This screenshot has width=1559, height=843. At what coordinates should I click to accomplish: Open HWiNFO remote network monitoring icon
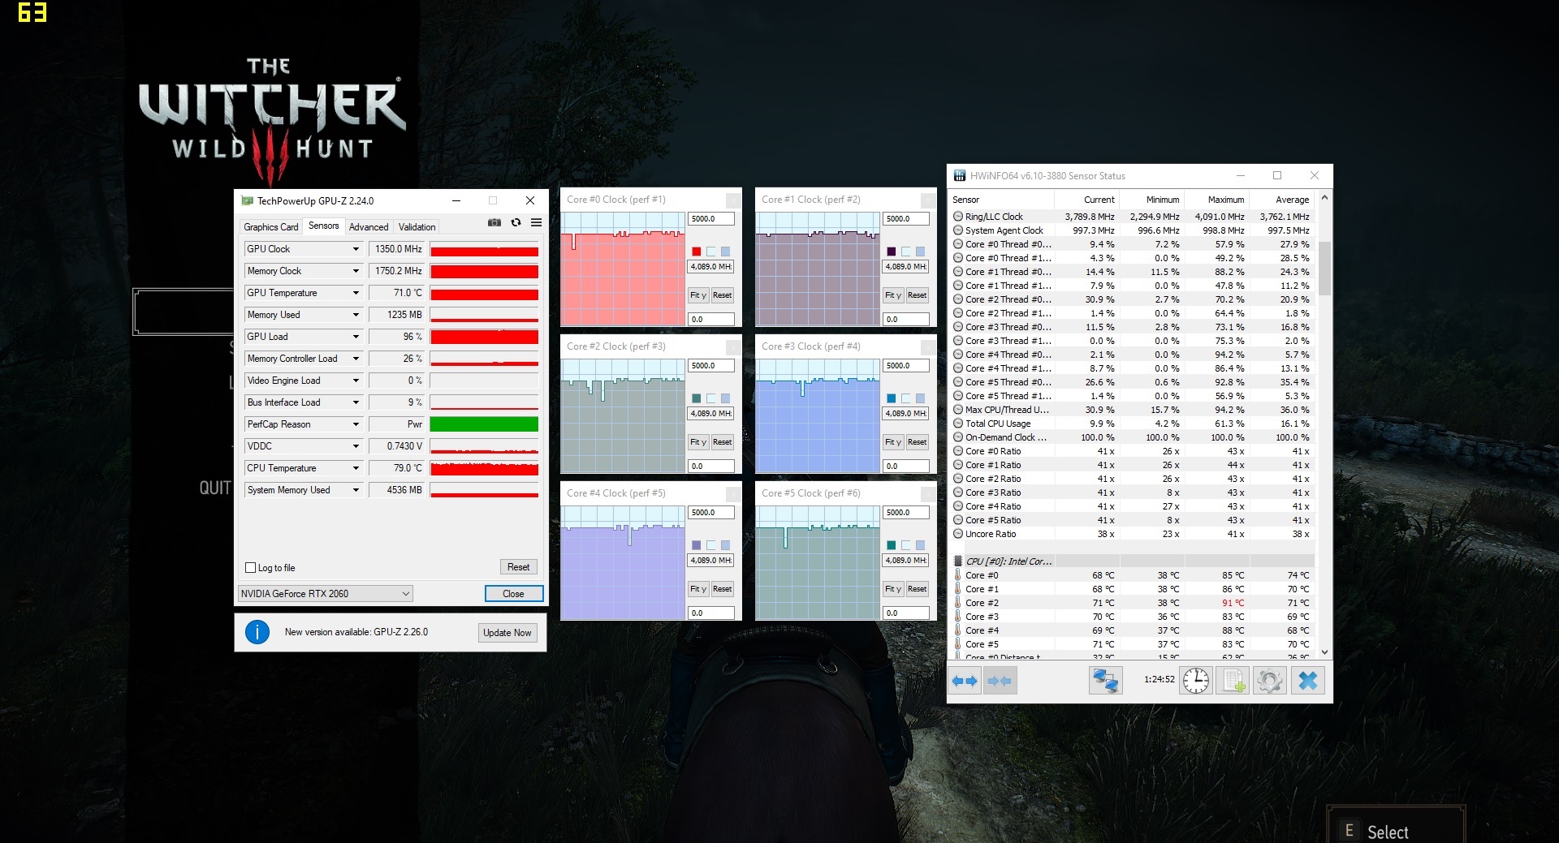tap(1105, 681)
